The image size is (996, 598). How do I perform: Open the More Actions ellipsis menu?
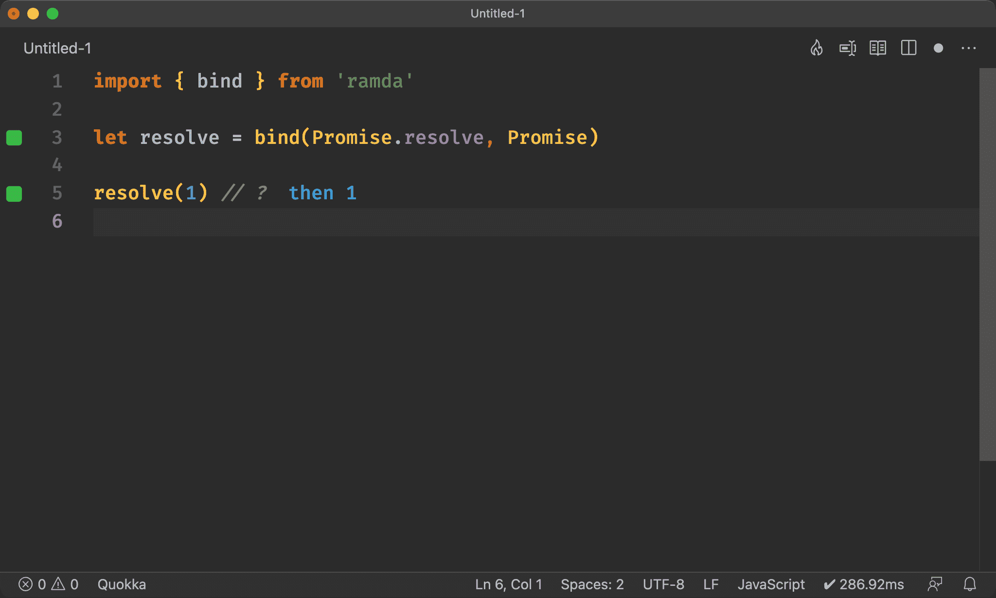[x=969, y=48]
